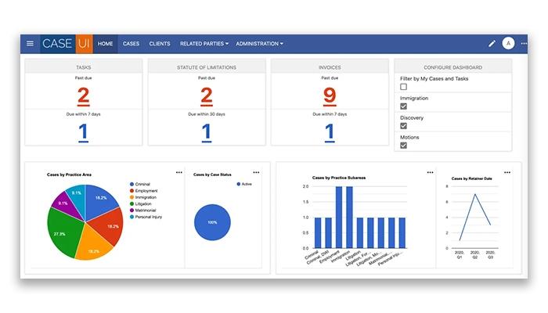Enable Filter by My Cases and Tasks
The height and width of the screenshot is (313, 548).
403,87
